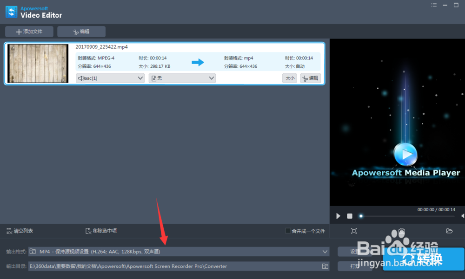Open the aac[1] audio track dropdown
This screenshot has width=465, height=279.
pos(140,78)
